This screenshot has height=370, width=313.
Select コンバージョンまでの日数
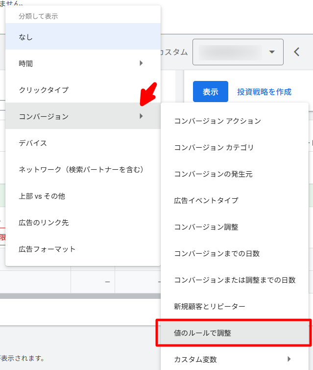[235, 253]
